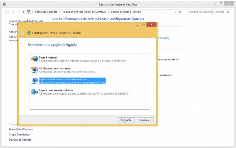Click Centro de Rede e Partilha breadcrumb
Screen dimensions: 236x148
point(126,12)
